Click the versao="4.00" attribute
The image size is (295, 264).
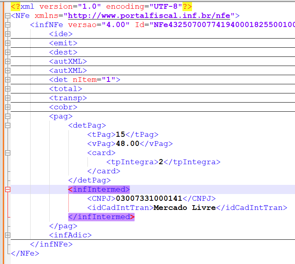[99, 25]
